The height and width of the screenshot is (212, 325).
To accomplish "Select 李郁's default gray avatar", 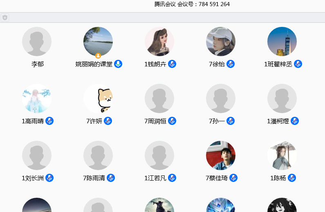I will click(x=37, y=42).
